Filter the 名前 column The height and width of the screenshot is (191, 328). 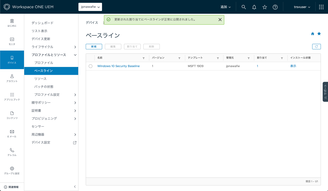[x=144, y=58]
